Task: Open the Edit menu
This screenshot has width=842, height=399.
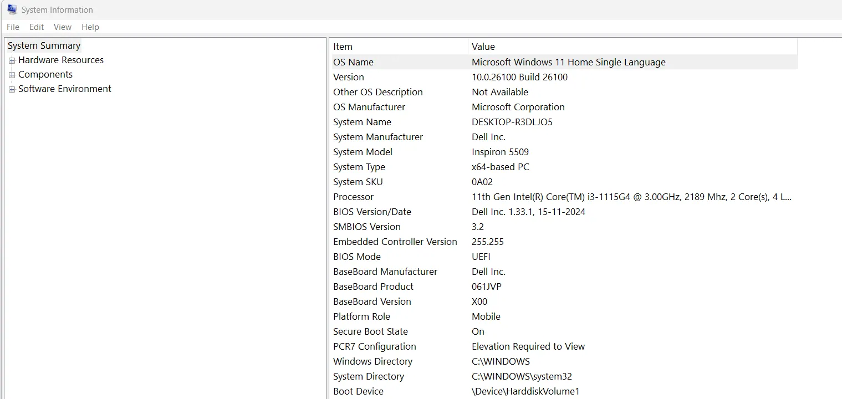Action: (x=37, y=27)
